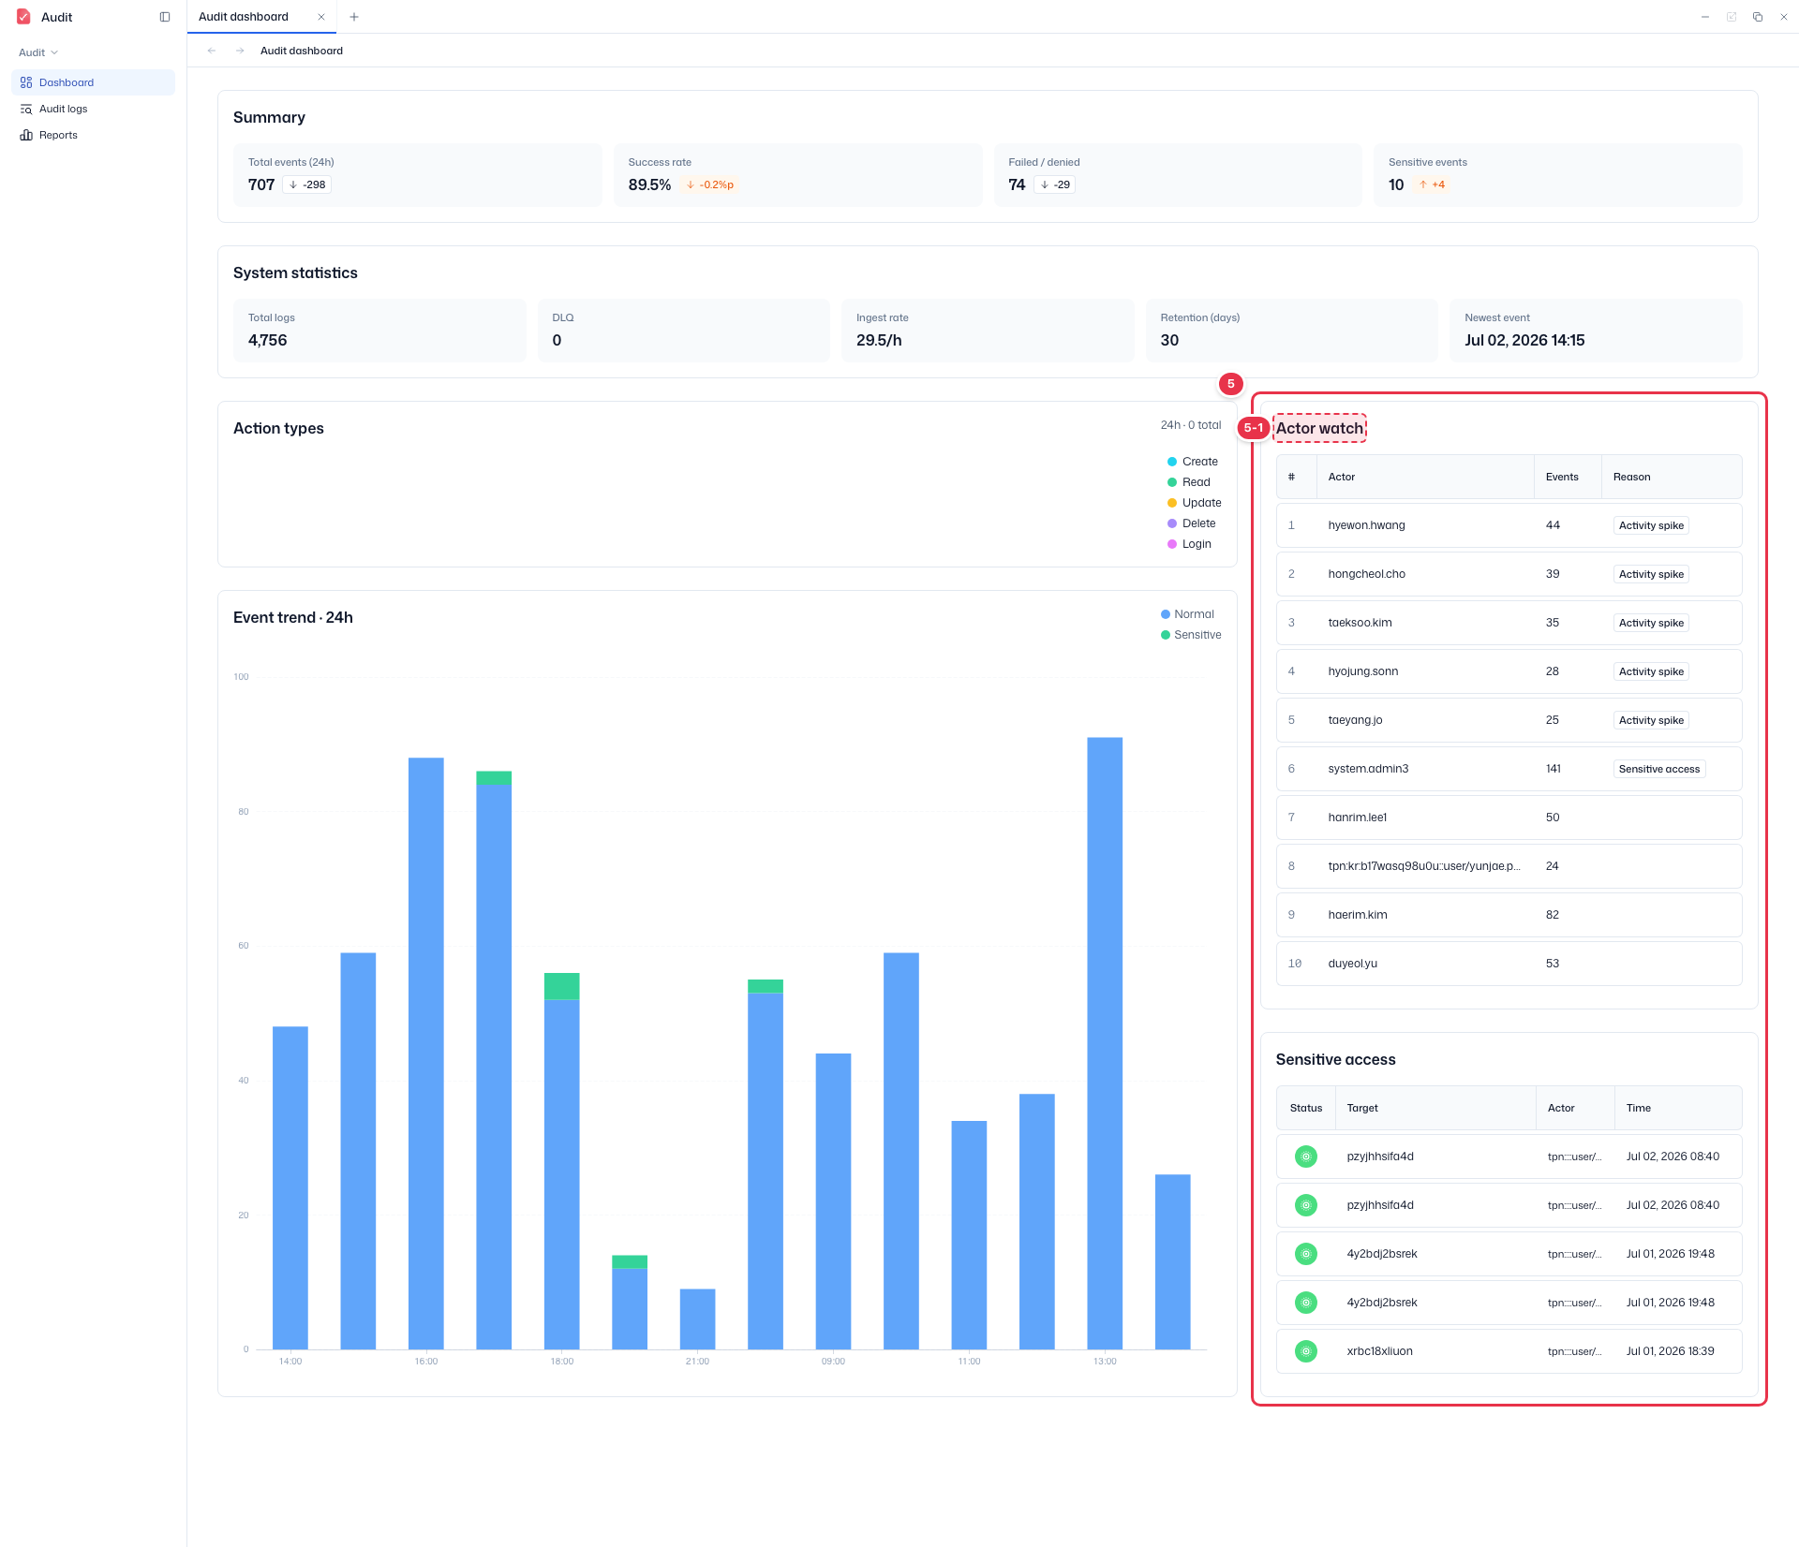Go back with the left arrow
Viewport: 1799px width, 1547px height.
[x=212, y=51]
